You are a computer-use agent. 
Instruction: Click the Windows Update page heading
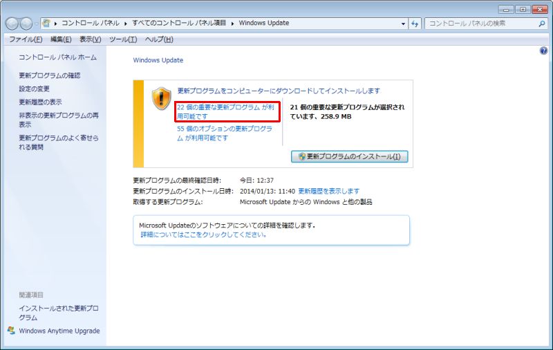click(158, 60)
